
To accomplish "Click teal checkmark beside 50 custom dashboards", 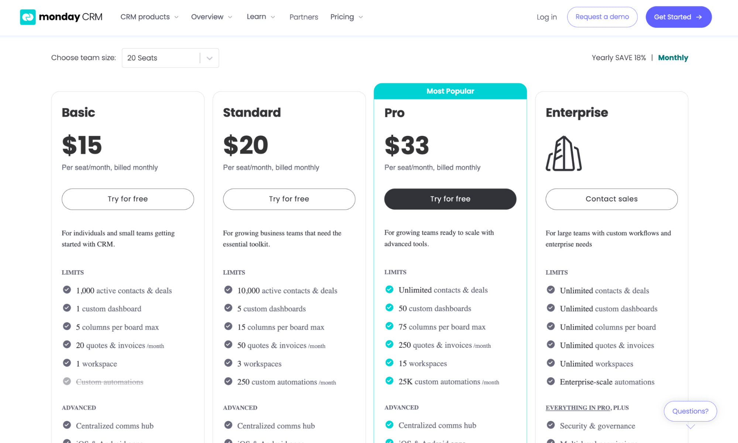I will point(389,308).
